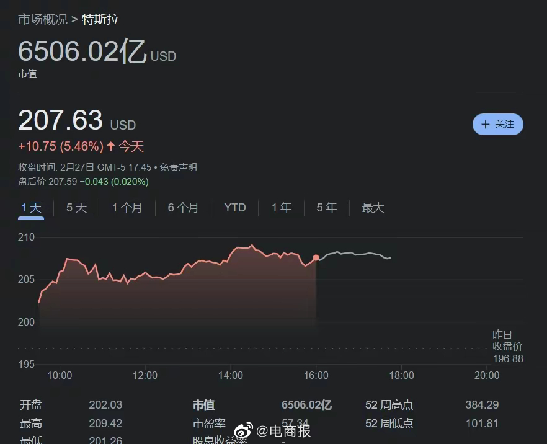Image resolution: width=547 pixels, height=444 pixels.
Task: Select the YTD range tab
Action: coord(235,208)
